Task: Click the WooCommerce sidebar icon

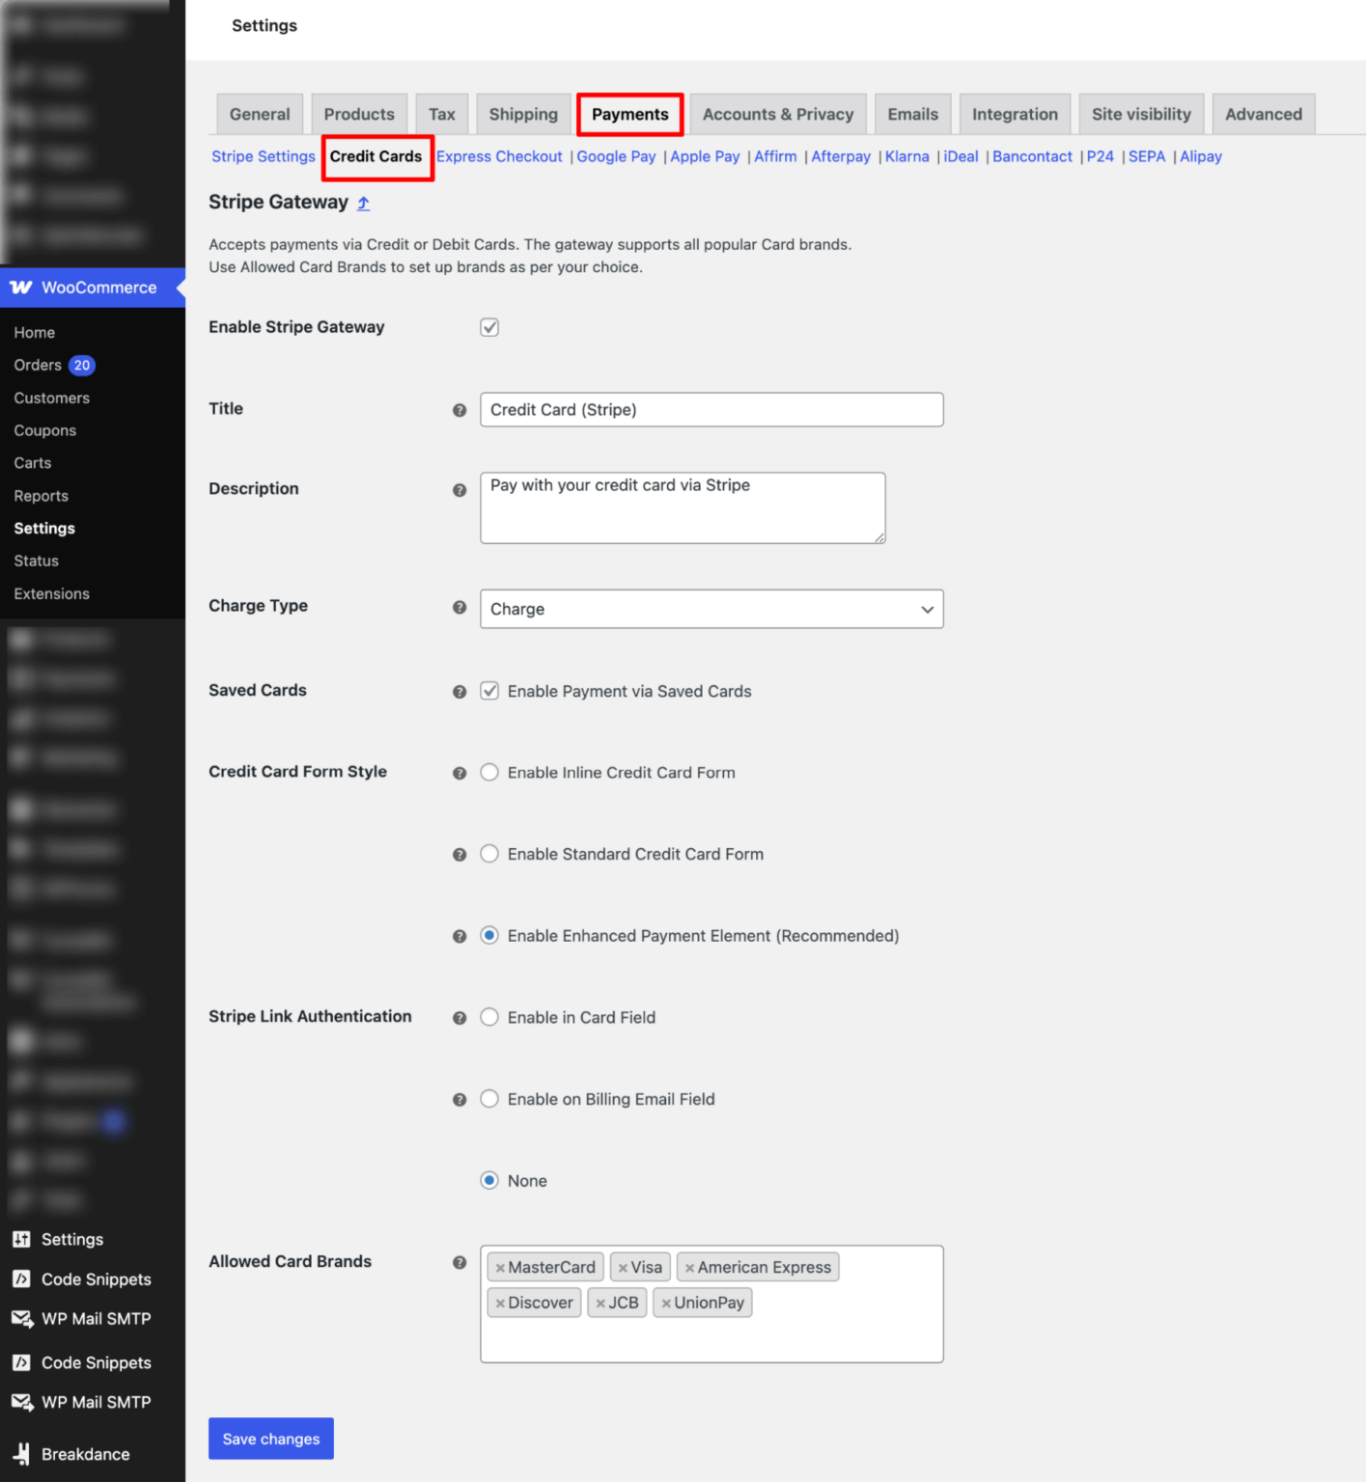Action: (x=21, y=287)
